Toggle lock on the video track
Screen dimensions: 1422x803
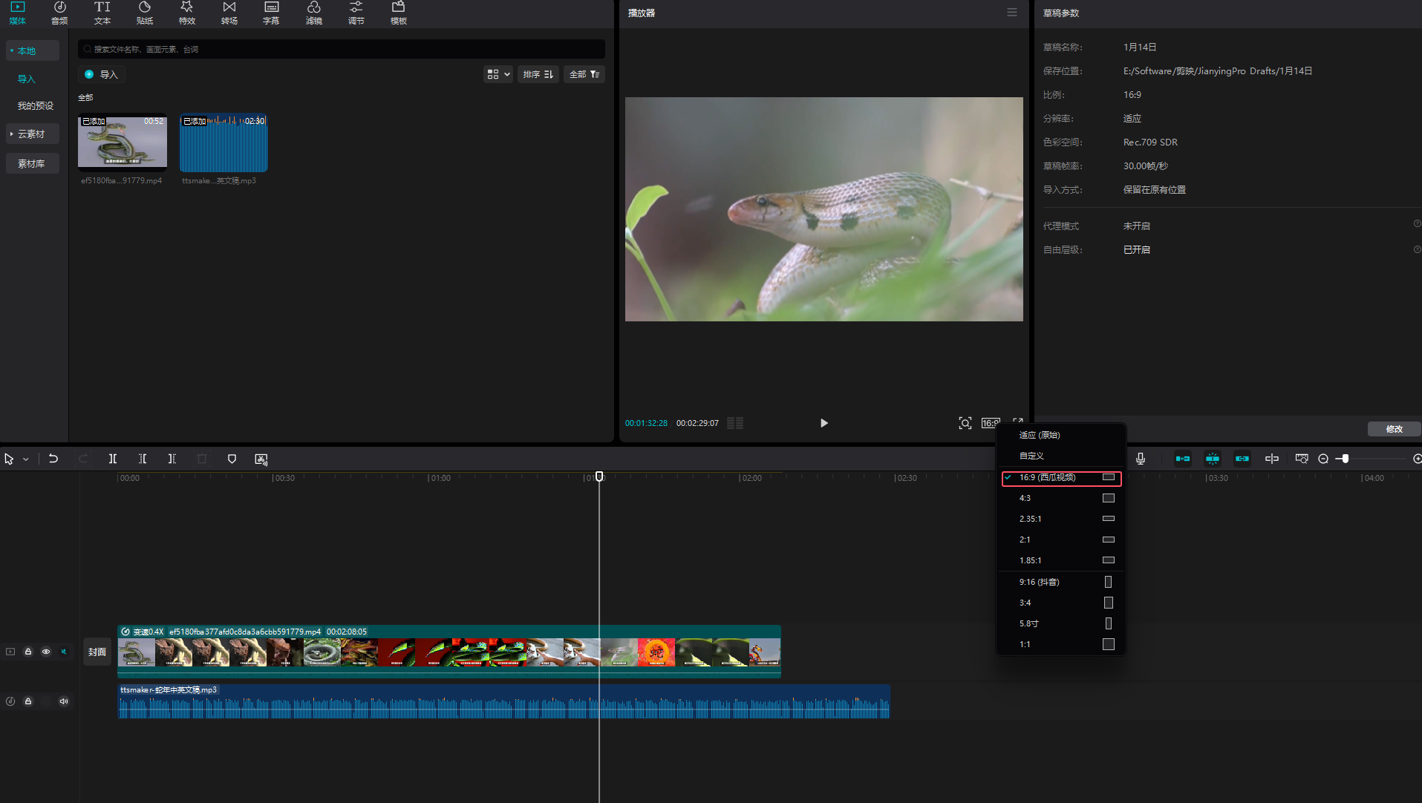point(28,652)
